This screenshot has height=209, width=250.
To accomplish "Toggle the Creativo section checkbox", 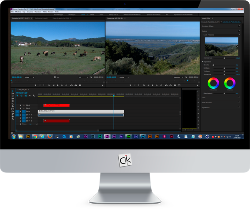I will click(x=239, y=30).
